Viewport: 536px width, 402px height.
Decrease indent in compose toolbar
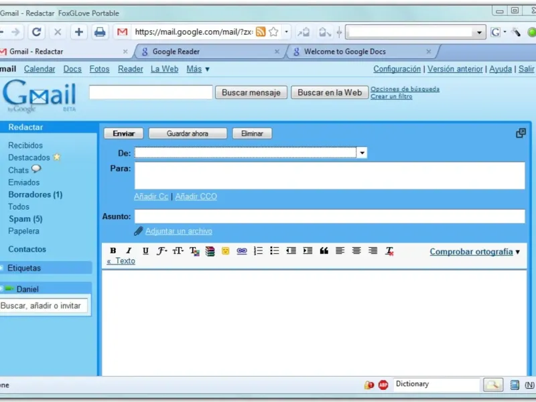(291, 251)
